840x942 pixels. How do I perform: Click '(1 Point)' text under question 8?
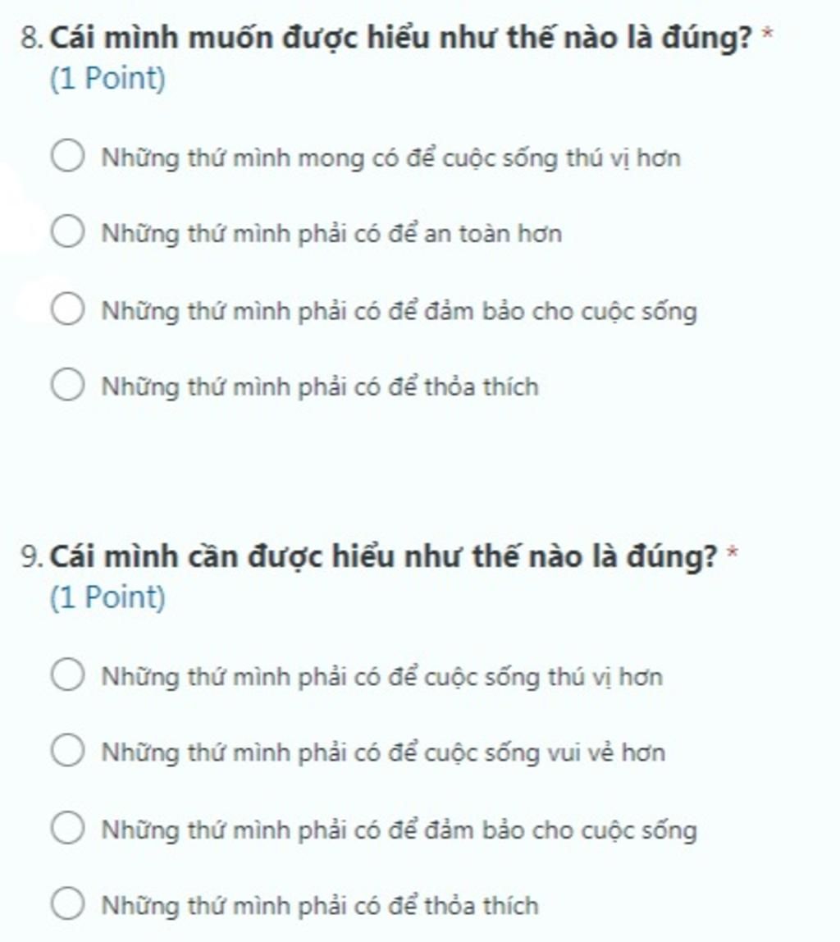pyautogui.click(x=107, y=79)
